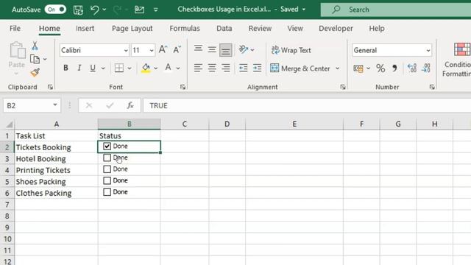Expand the General number format dropdown
The image size is (471, 265).
click(x=428, y=51)
